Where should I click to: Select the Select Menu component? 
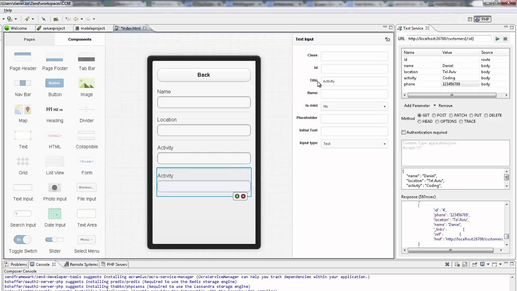(86, 244)
